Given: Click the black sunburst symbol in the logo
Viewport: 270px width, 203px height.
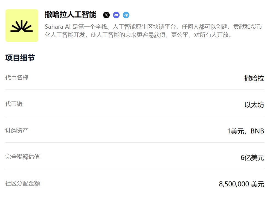Looking at the screenshot, I should click(x=22, y=26).
